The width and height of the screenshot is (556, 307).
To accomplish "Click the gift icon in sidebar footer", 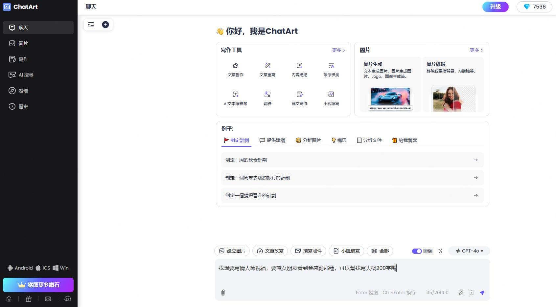I will 29,299.
